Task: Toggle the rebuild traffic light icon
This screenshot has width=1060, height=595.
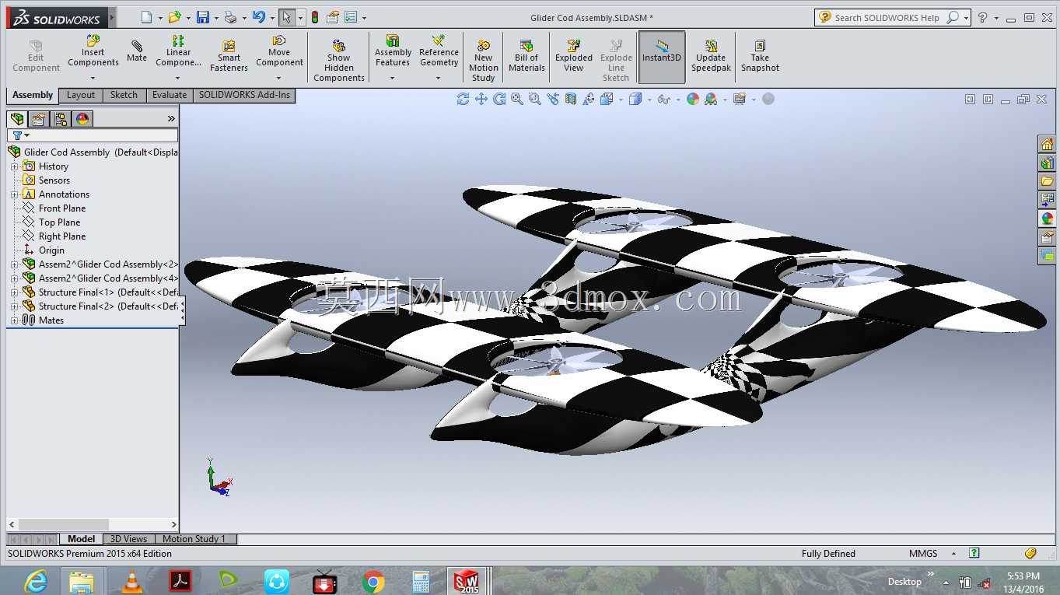Action: [314, 17]
